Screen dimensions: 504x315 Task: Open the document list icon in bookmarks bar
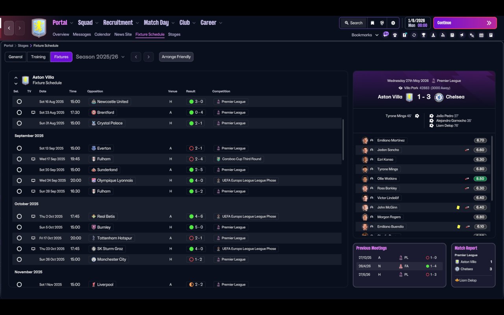coord(452,35)
